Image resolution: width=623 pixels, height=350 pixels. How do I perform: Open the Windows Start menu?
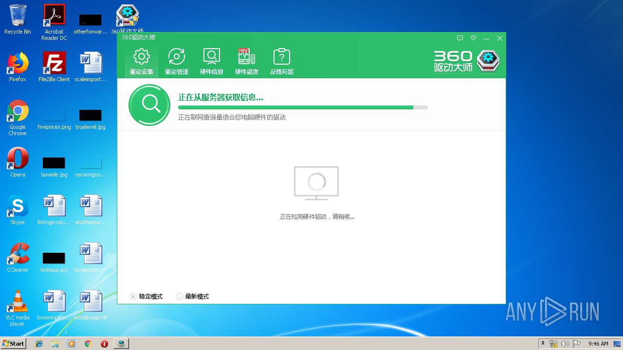[13, 344]
